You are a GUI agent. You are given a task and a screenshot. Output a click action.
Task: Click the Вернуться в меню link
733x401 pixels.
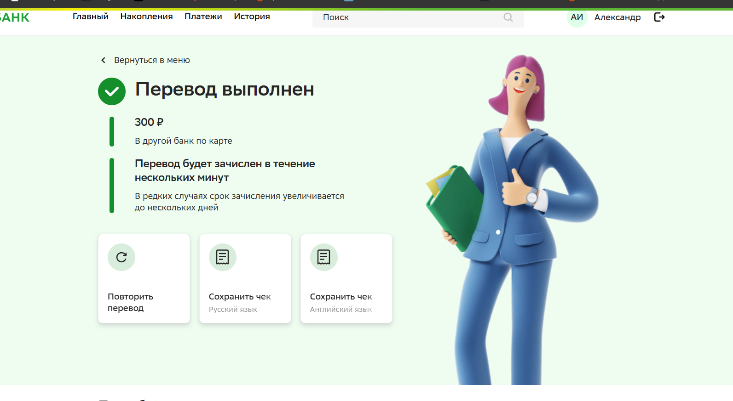pos(152,60)
